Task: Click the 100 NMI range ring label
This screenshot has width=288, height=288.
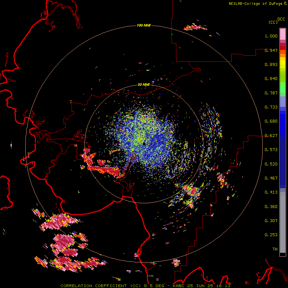Action: (144, 25)
